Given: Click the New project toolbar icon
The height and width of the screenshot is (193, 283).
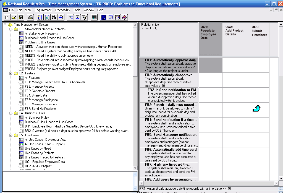Looking at the screenshot, I should click(x=7, y=17).
